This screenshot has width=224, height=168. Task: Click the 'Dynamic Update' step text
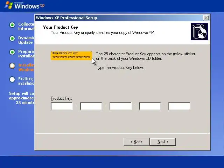pos(26,40)
